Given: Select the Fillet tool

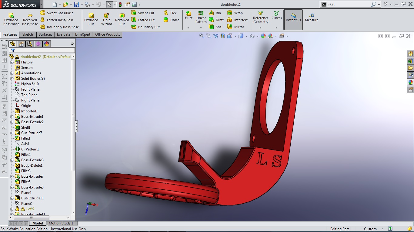Looking at the screenshot, I should point(189,16).
